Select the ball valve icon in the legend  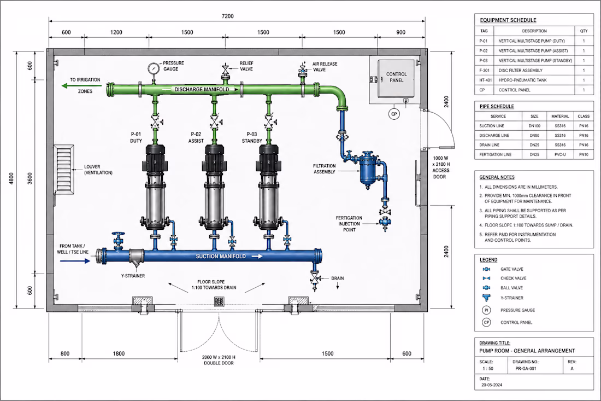(486, 287)
